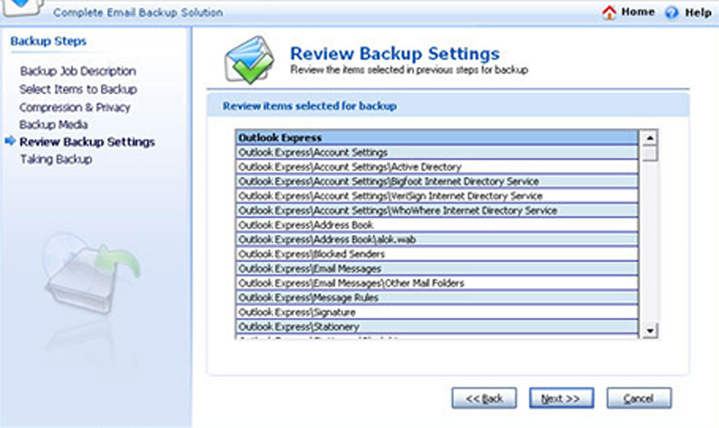Click the Cancel button
The image size is (719, 428).
coord(639,398)
